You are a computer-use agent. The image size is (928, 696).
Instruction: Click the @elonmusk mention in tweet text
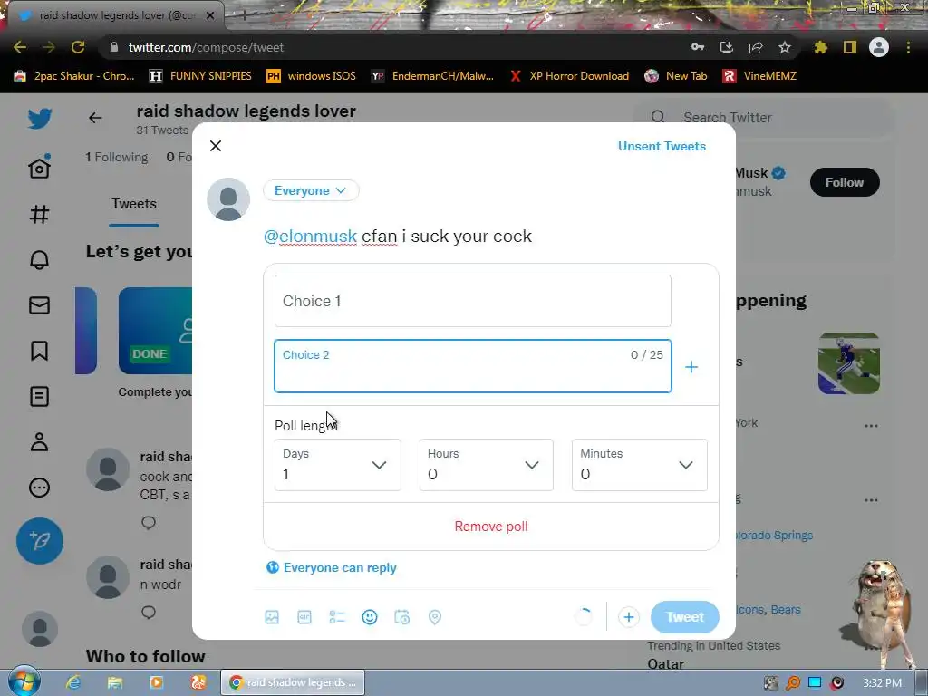[x=310, y=237]
